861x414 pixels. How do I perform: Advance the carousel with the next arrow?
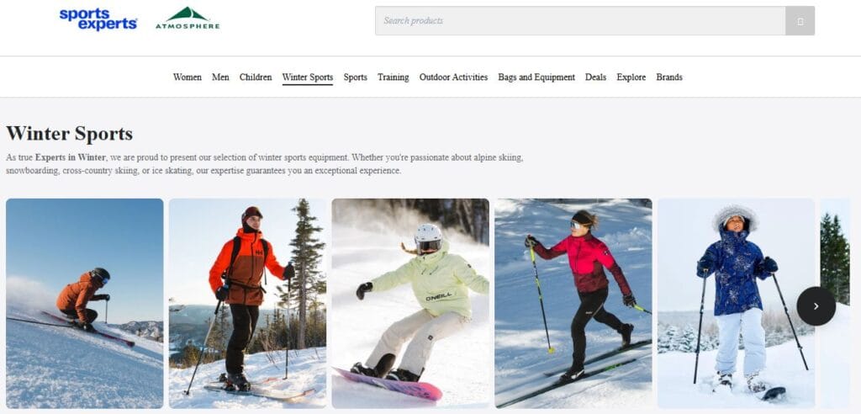pos(816,306)
